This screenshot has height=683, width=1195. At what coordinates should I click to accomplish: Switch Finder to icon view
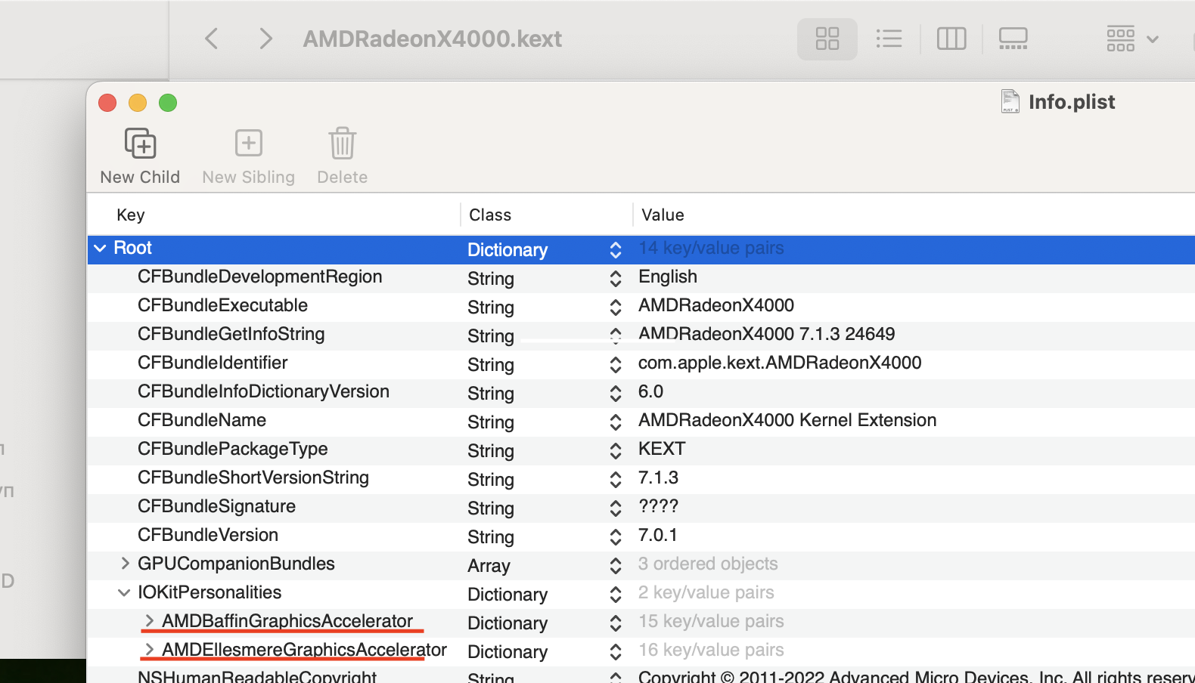pos(827,39)
